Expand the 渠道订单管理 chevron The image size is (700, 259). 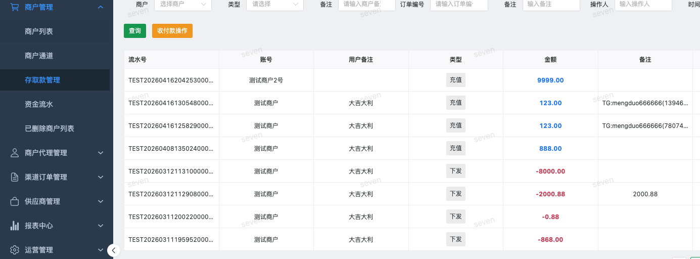101,177
